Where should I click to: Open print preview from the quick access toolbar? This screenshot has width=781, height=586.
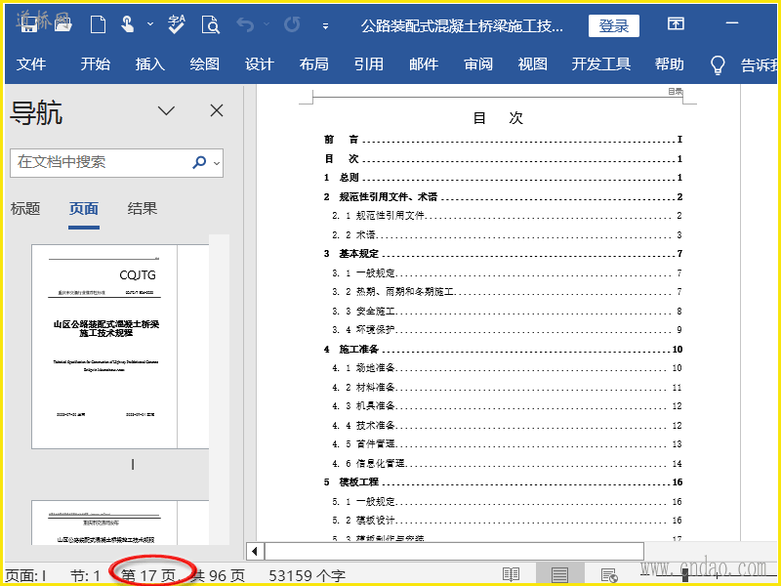[210, 23]
